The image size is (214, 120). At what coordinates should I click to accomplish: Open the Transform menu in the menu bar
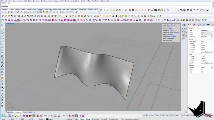44,1
